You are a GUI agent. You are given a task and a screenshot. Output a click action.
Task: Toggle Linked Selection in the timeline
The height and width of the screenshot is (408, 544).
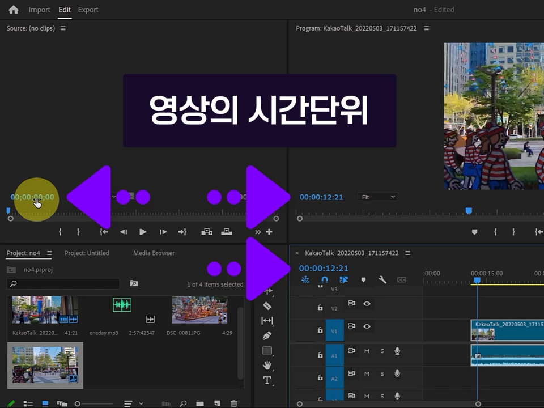coord(344,279)
